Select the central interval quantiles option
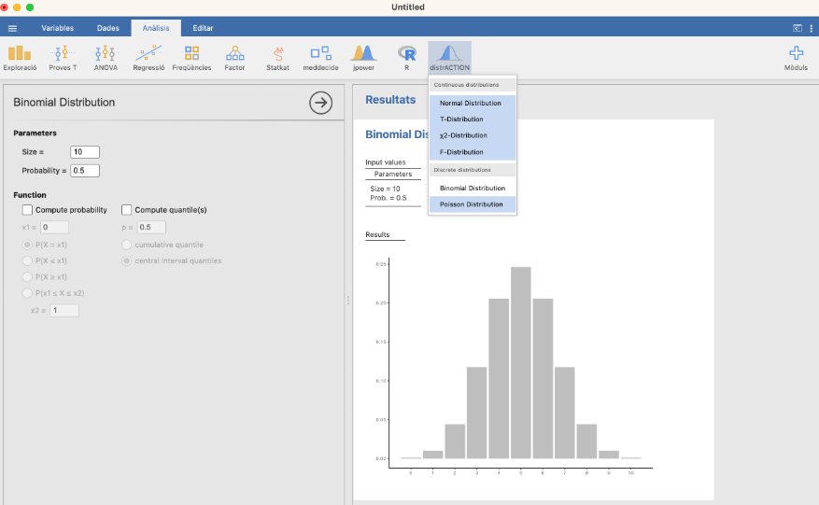Screen dimensions: 819x505 pos(126,260)
